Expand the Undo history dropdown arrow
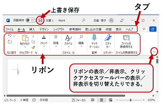Screen dimensions: 165x108 (14, 36)
